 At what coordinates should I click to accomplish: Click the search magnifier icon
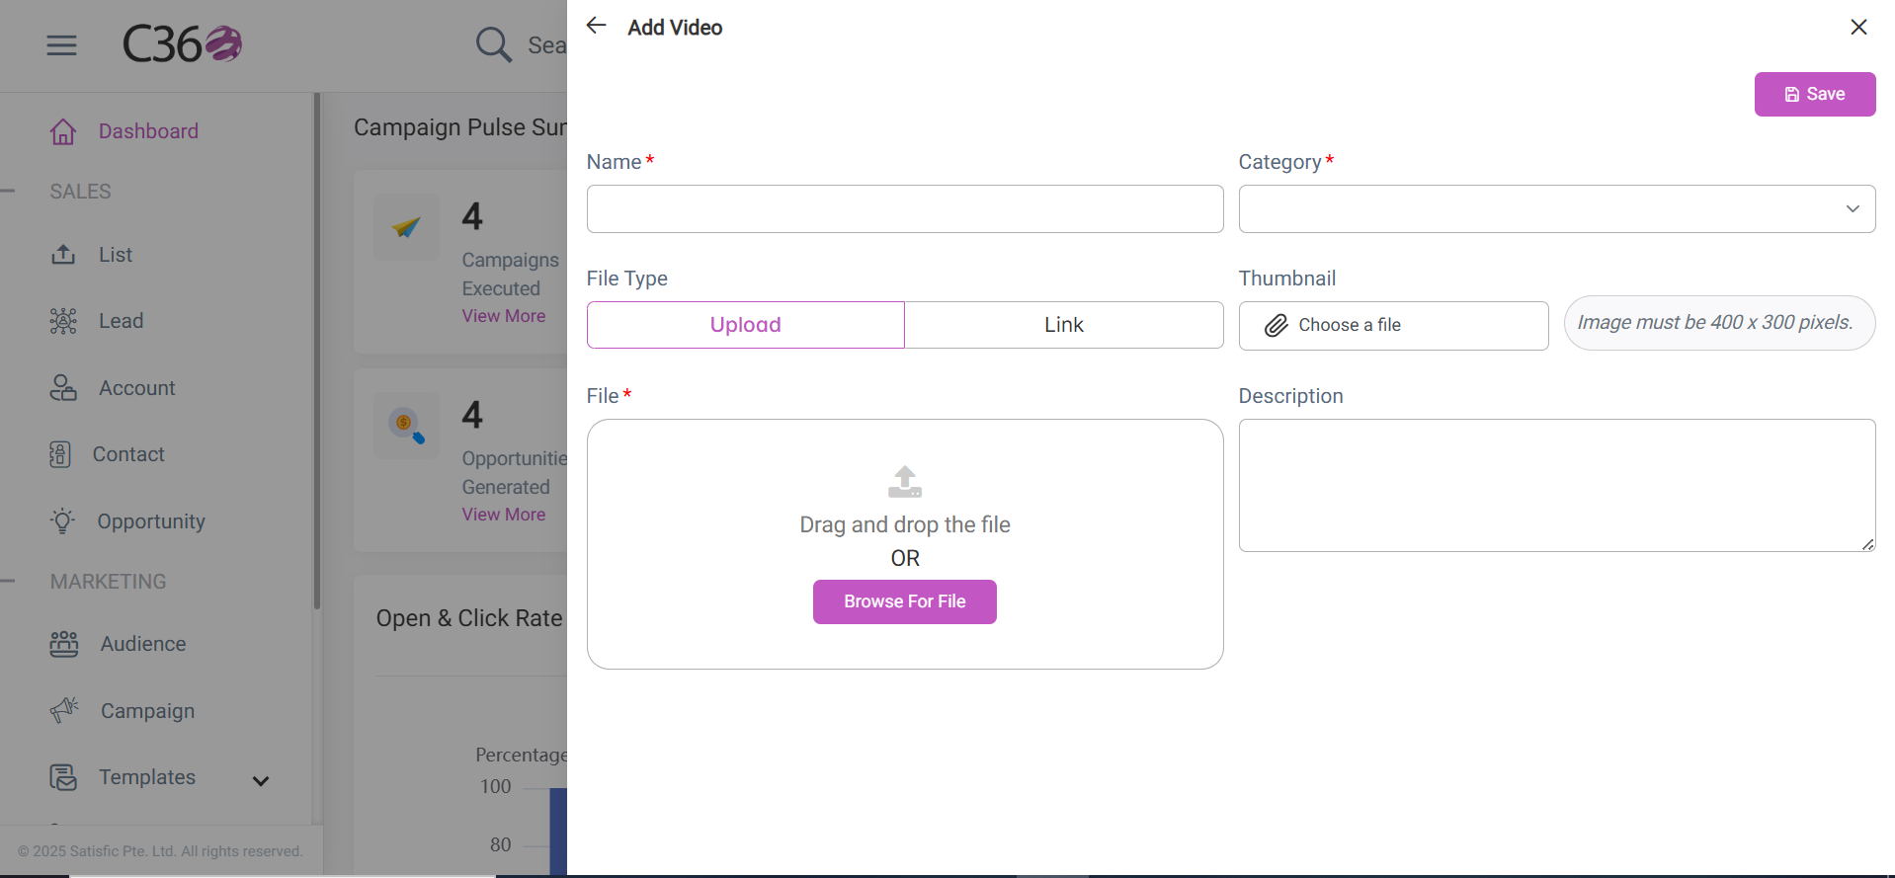pos(493,44)
